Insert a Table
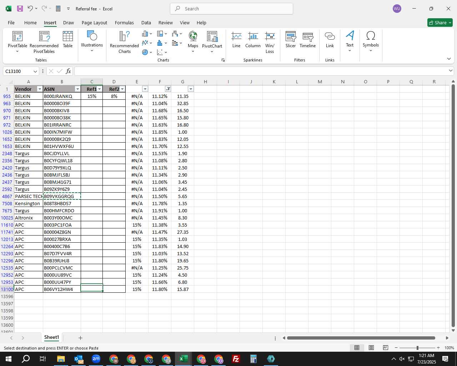The image size is (457, 366). click(68, 39)
